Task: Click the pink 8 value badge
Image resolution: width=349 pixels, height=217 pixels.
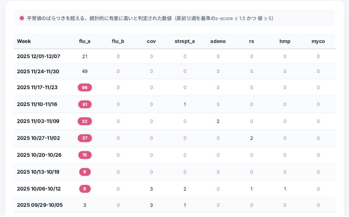Action: pyautogui.click(x=85, y=189)
